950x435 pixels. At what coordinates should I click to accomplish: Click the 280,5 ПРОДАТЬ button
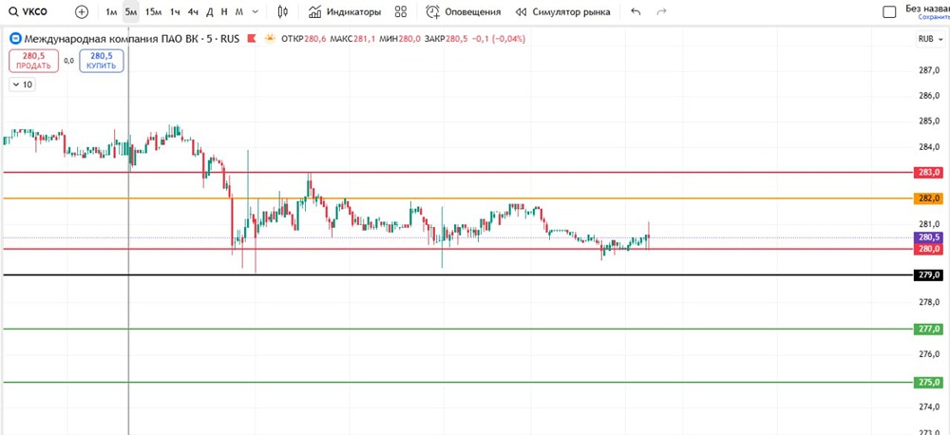[x=34, y=61]
